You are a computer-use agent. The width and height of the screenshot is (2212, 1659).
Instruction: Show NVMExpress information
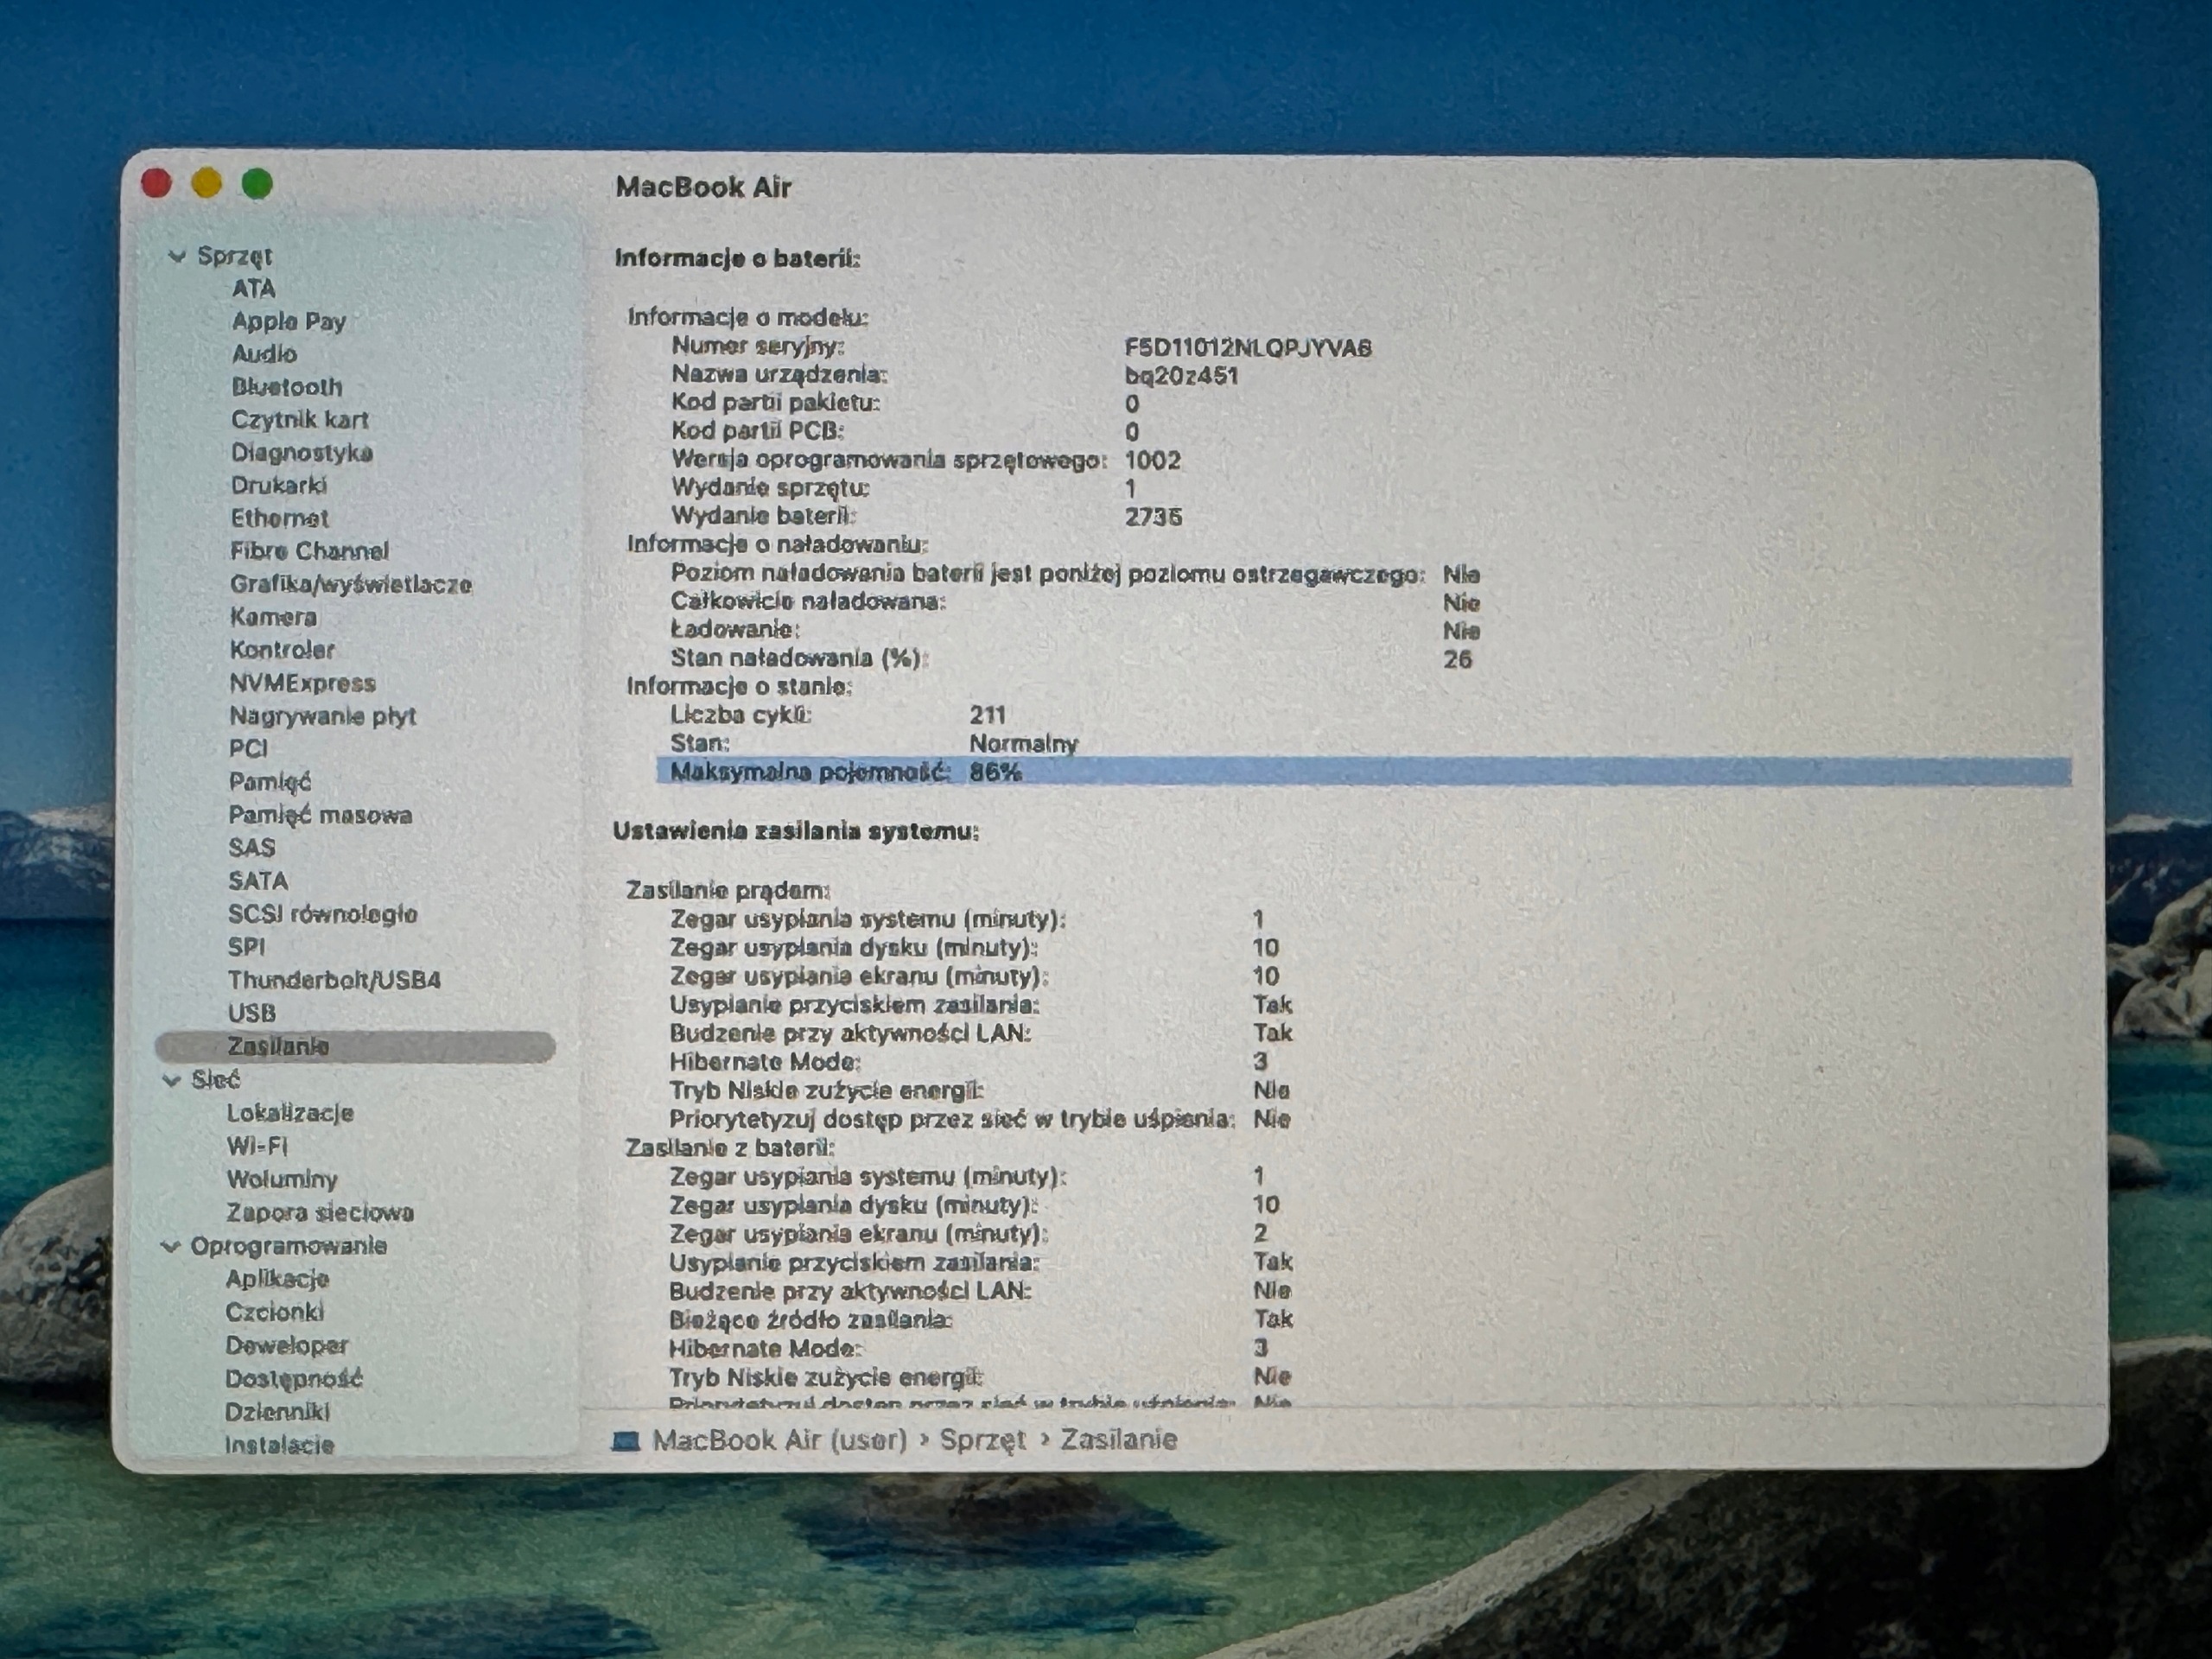[x=302, y=683]
